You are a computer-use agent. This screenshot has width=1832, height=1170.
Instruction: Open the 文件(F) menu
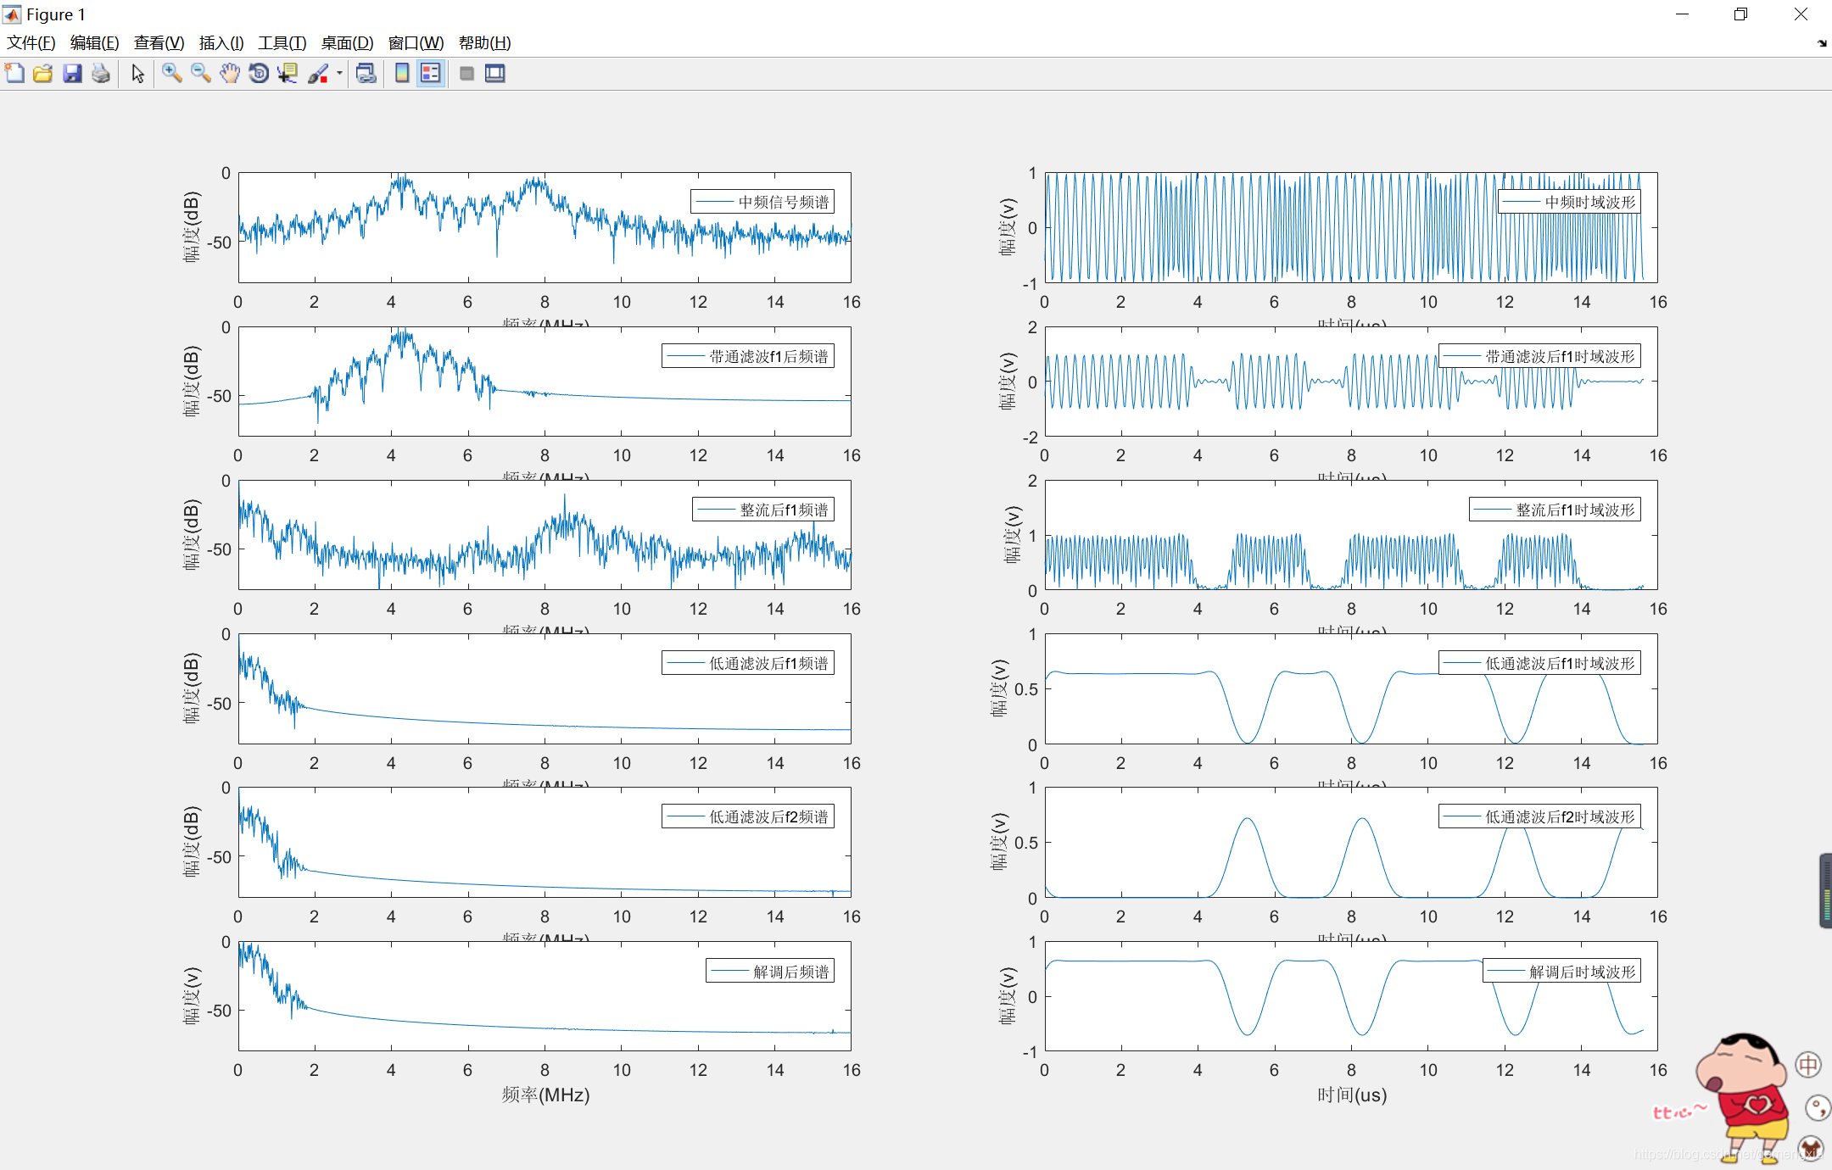pyautogui.click(x=31, y=42)
